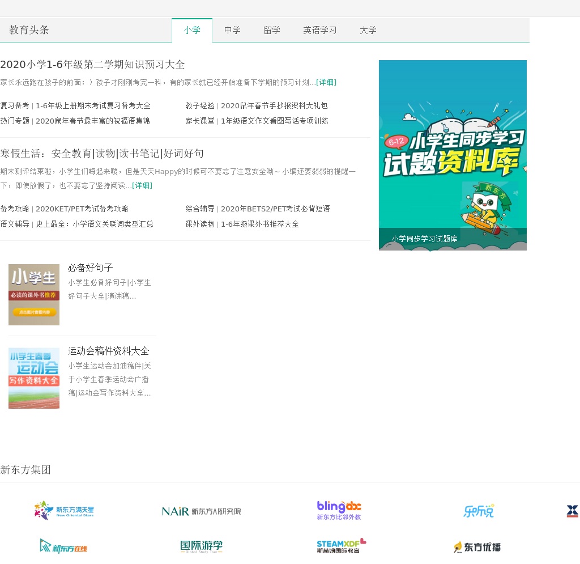Open the STEAMXDF 斯林姆国际教育 logo
The height and width of the screenshot is (564, 580).
click(341, 546)
